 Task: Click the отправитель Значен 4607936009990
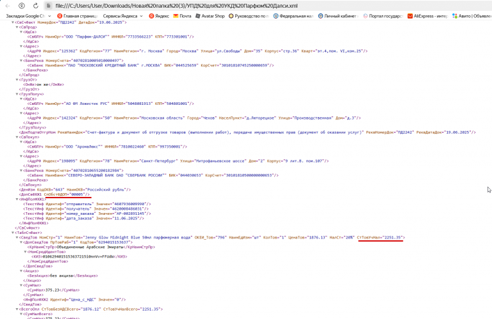pyautogui.click(x=129, y=204)
